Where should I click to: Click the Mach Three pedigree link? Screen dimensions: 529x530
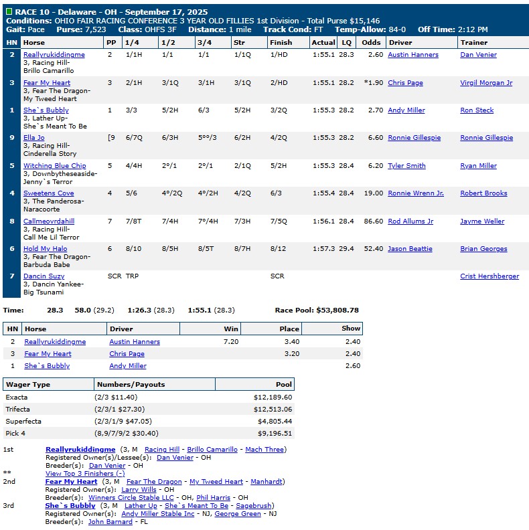click(264, 450)
